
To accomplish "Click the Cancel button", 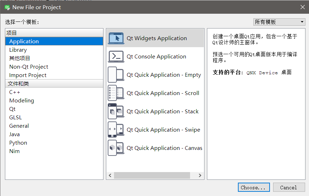I will pyautogui.click(x=289, y=187).
